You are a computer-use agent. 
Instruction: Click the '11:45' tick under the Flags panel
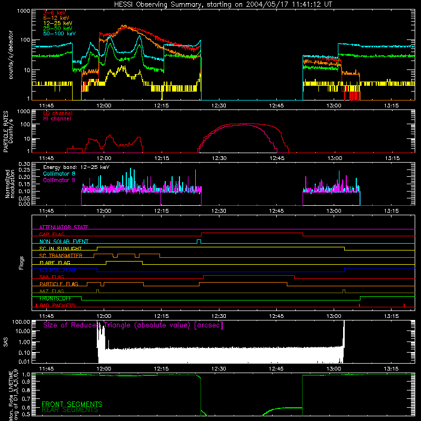point(46,316)
